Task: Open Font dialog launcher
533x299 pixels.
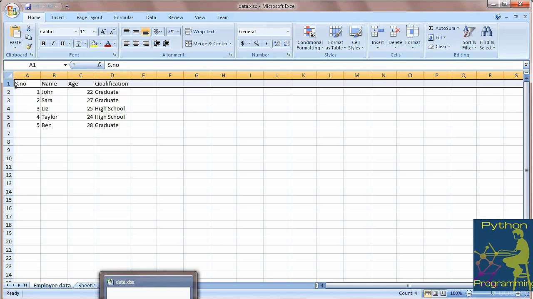Action: [x=115, y=55]
